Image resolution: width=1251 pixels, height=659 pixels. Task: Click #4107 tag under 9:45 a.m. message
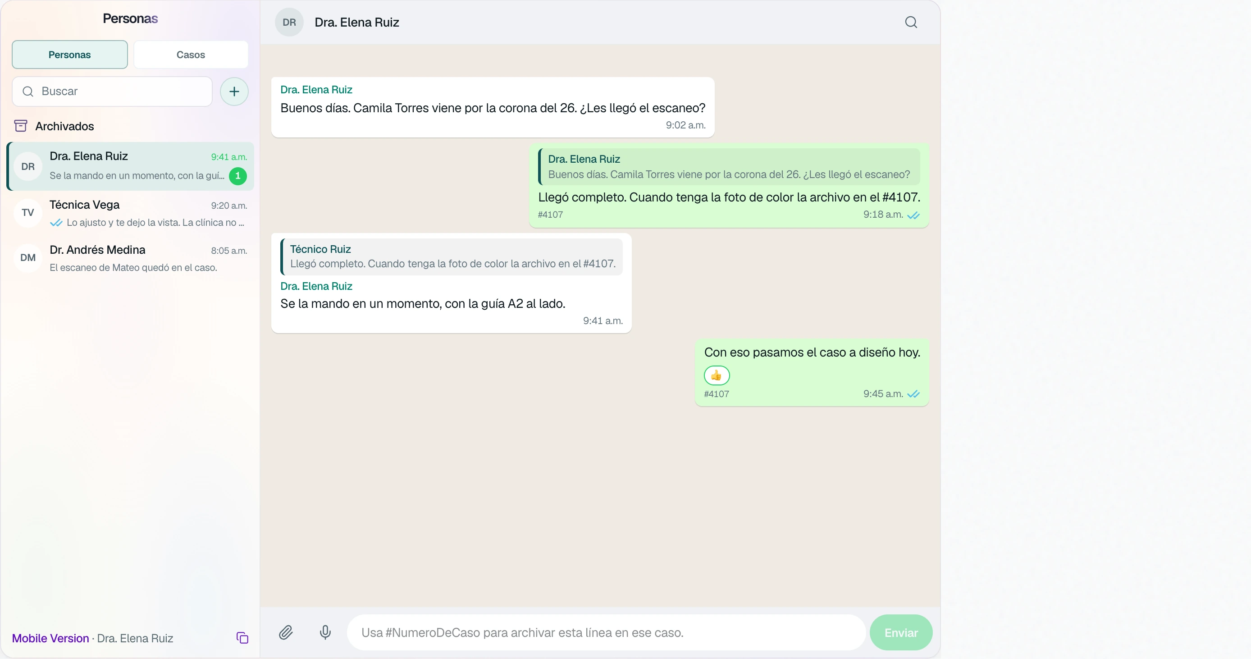[x=717, y=394]
